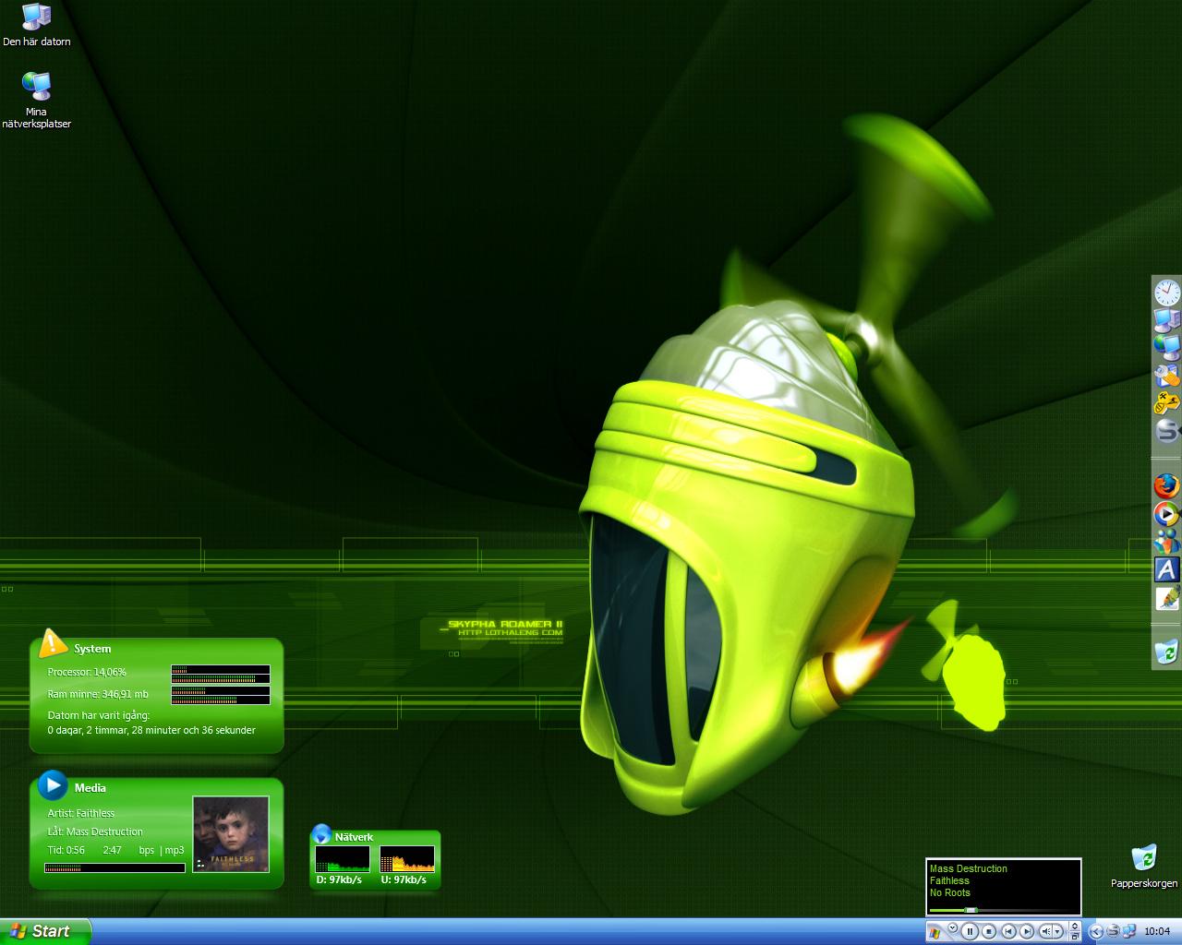Skip to previous track in taskbar player
The width and height of the screenshot is (1182, 945).
[1008, 931]
